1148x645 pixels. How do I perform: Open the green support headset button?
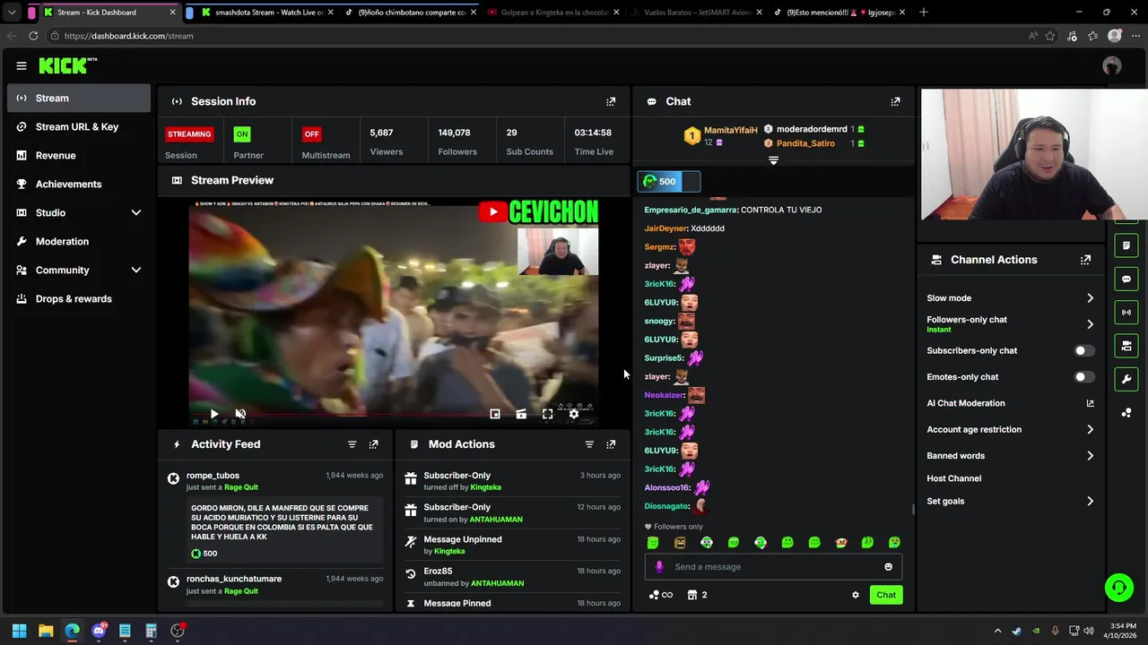click(x=1119, y=588)
